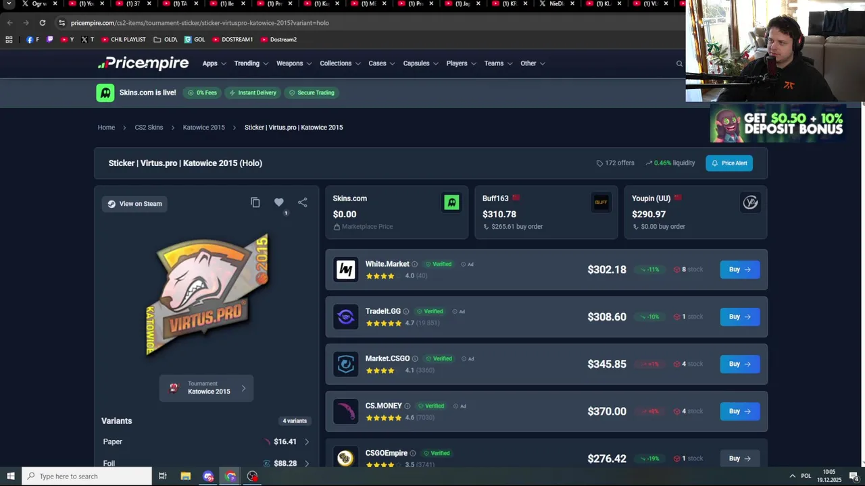865x486 pixels.
Task: Click the info icon next to TradeIt.GG
Action: pyautogui.click(x=406, y=311)
